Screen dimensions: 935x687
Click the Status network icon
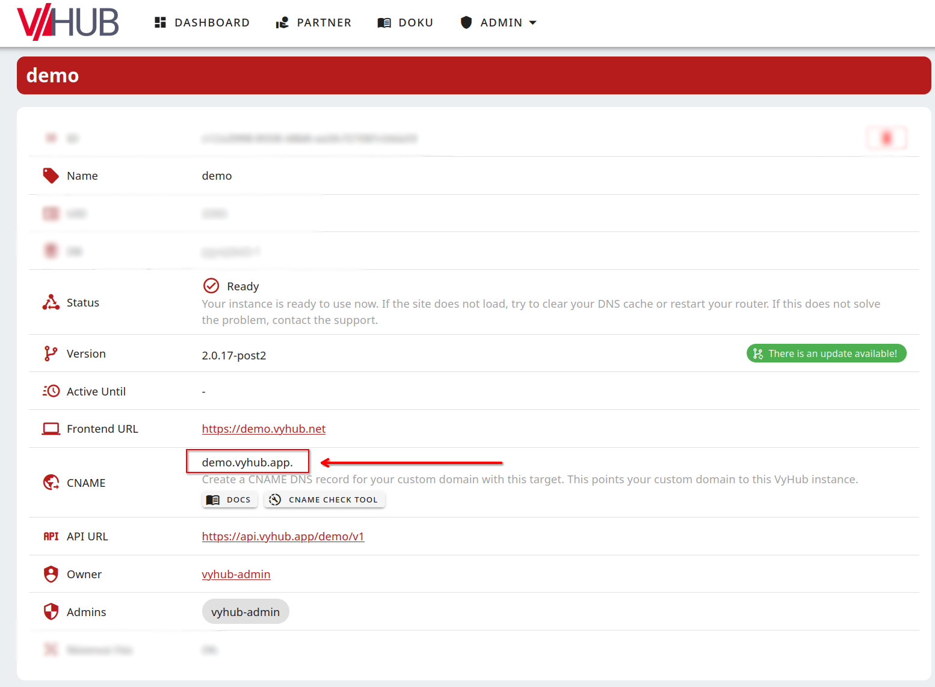[x=51, y=302]
